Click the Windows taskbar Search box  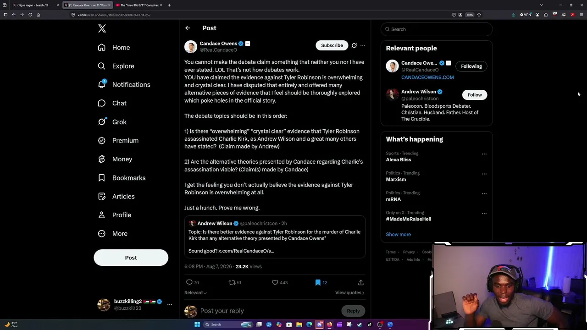click(x=227, y=324)
